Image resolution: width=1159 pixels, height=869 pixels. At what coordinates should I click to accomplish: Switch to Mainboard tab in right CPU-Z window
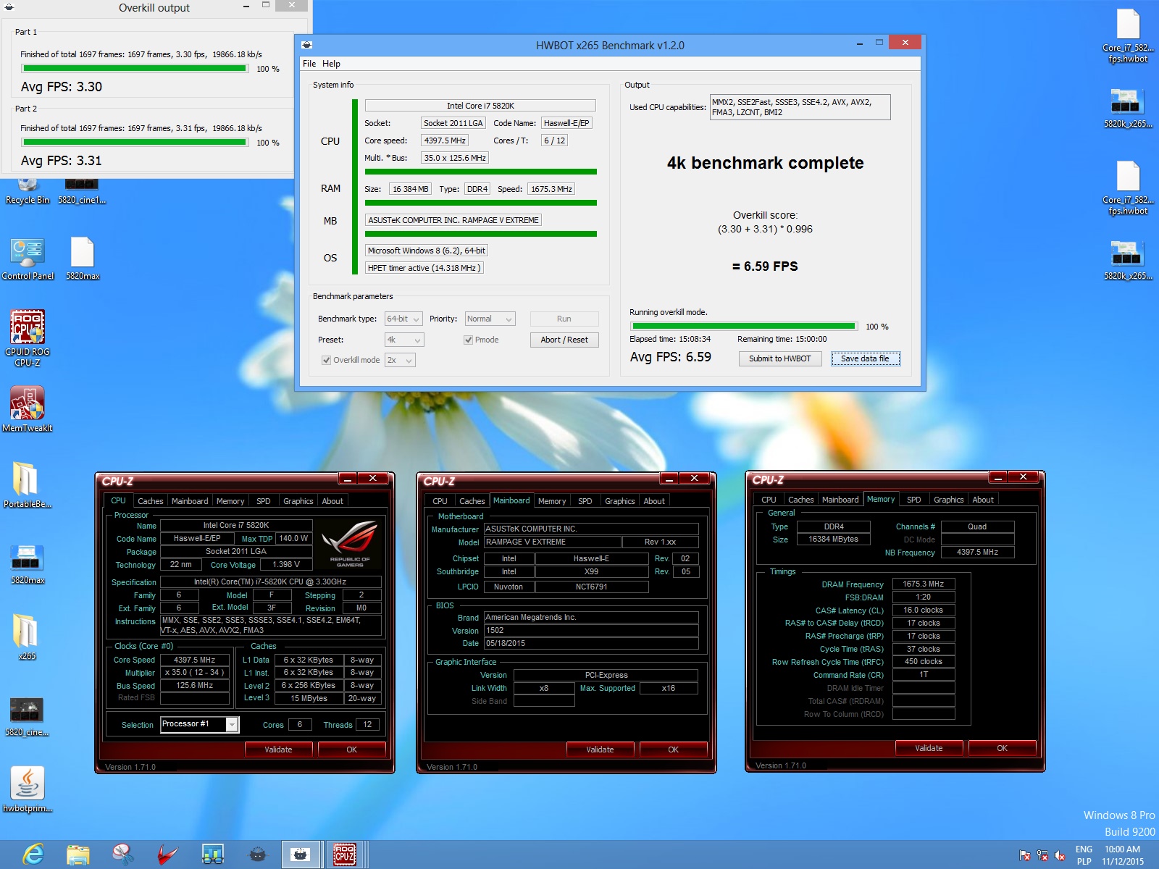click(840, 500)
